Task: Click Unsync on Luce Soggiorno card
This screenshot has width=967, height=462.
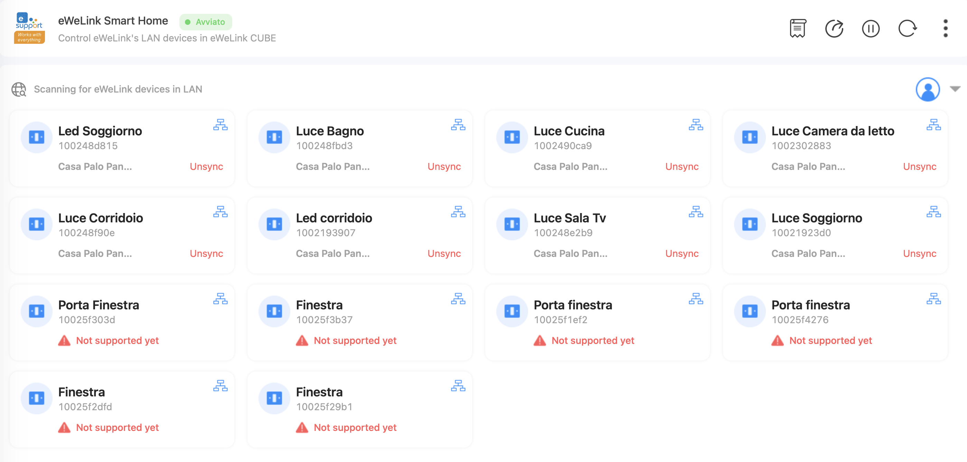Action: (919, 253)
